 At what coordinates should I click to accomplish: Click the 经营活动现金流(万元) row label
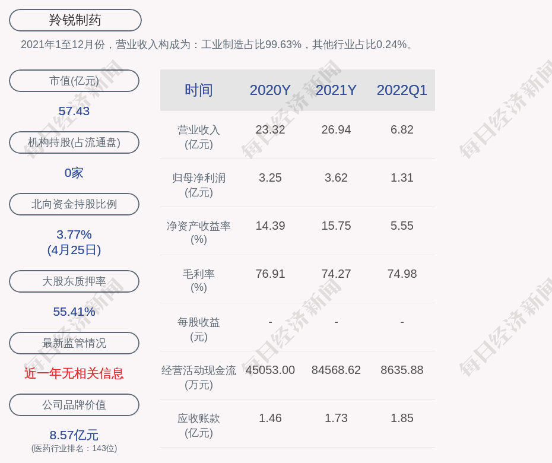point(199,377)
